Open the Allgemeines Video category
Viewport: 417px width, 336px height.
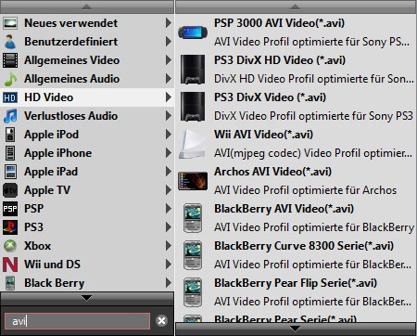(87, 60)
